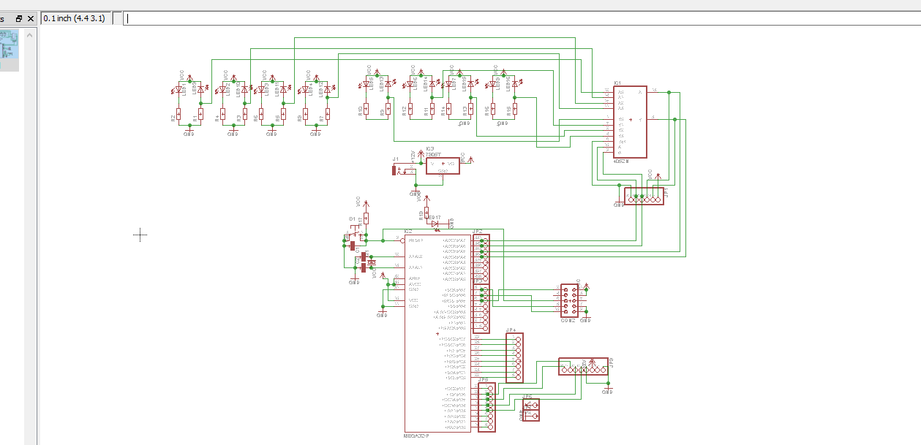This screenshot has height=445, width=921.
Task: Click diode LED17 next to resistor R19
Action: click(435, 224)
